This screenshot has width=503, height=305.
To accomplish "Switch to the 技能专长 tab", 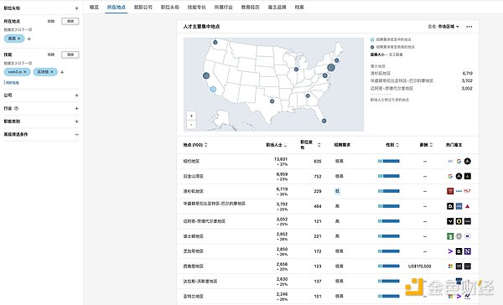I will pos(197,7).
